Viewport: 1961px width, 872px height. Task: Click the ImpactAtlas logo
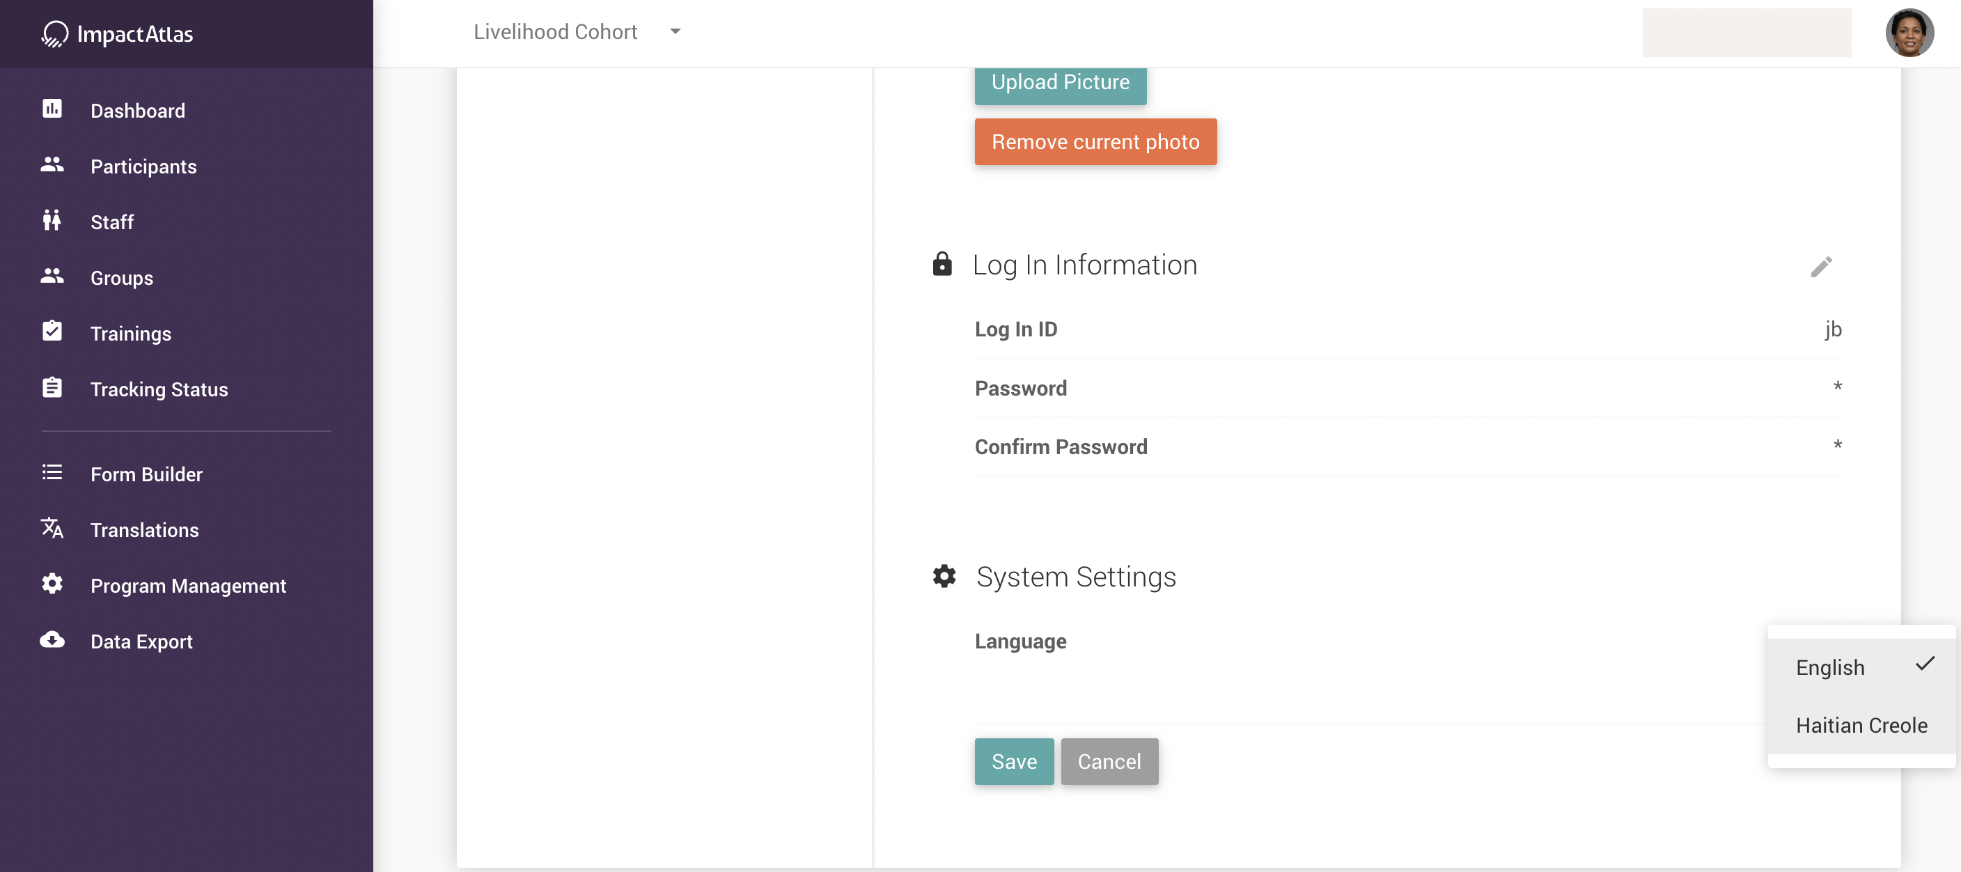pyautogui.click(x=118, y=33)
